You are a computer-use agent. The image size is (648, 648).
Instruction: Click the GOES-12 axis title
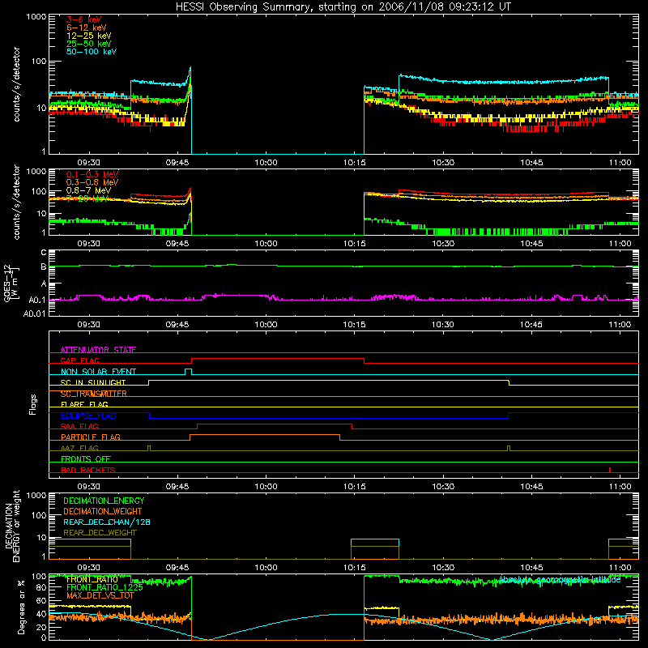[11, 283]
